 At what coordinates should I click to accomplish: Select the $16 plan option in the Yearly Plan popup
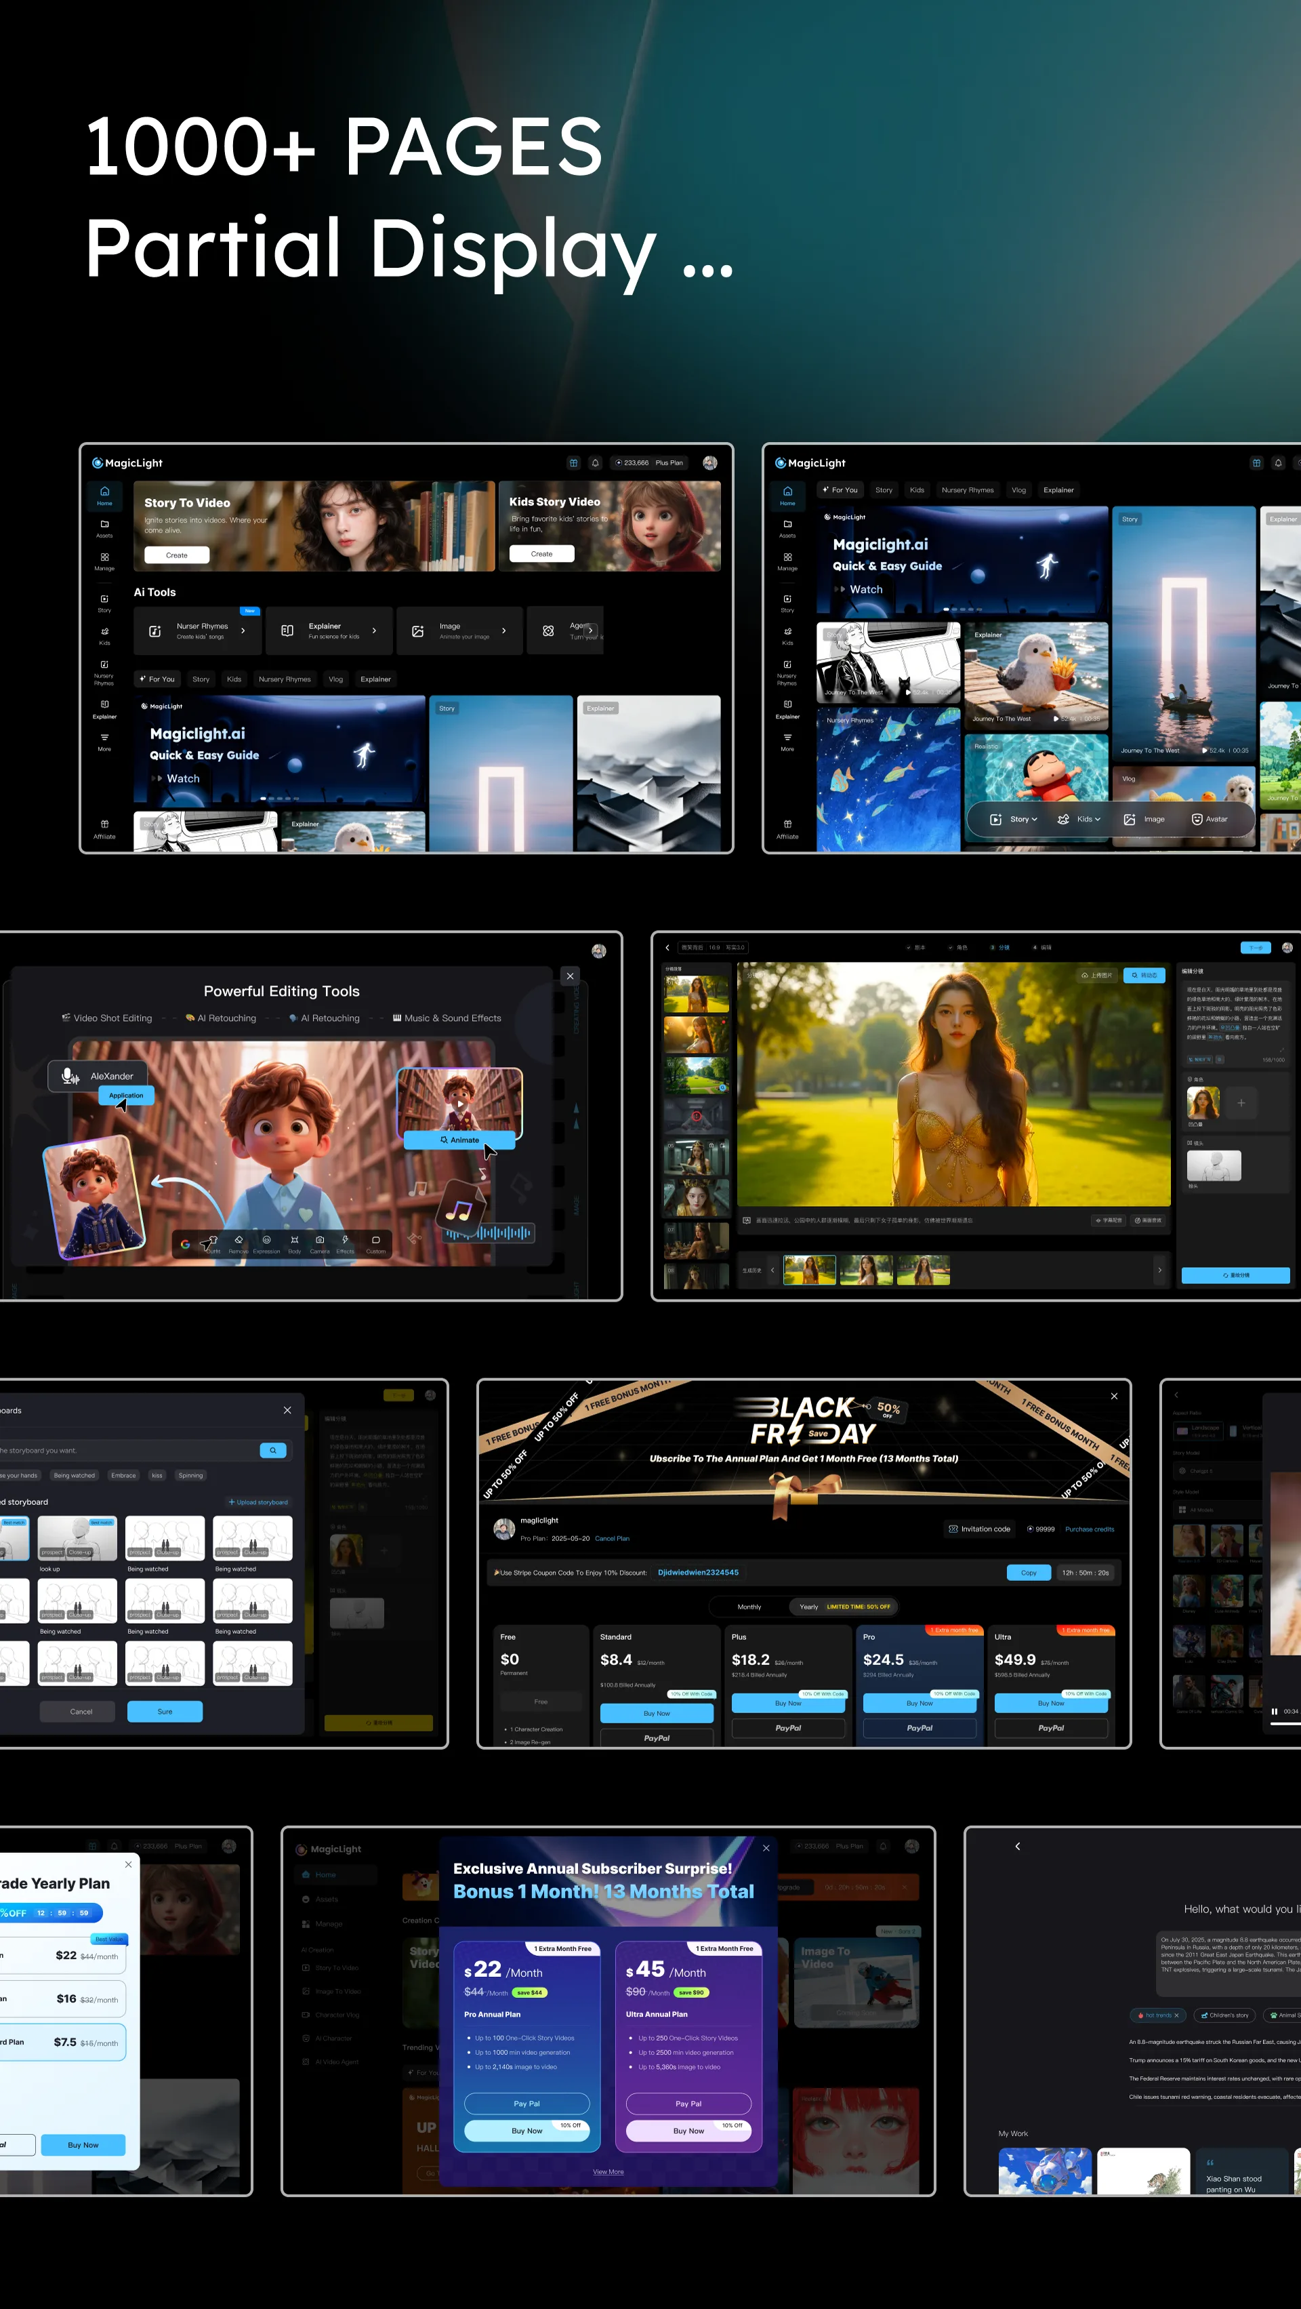coord(62,1999)
